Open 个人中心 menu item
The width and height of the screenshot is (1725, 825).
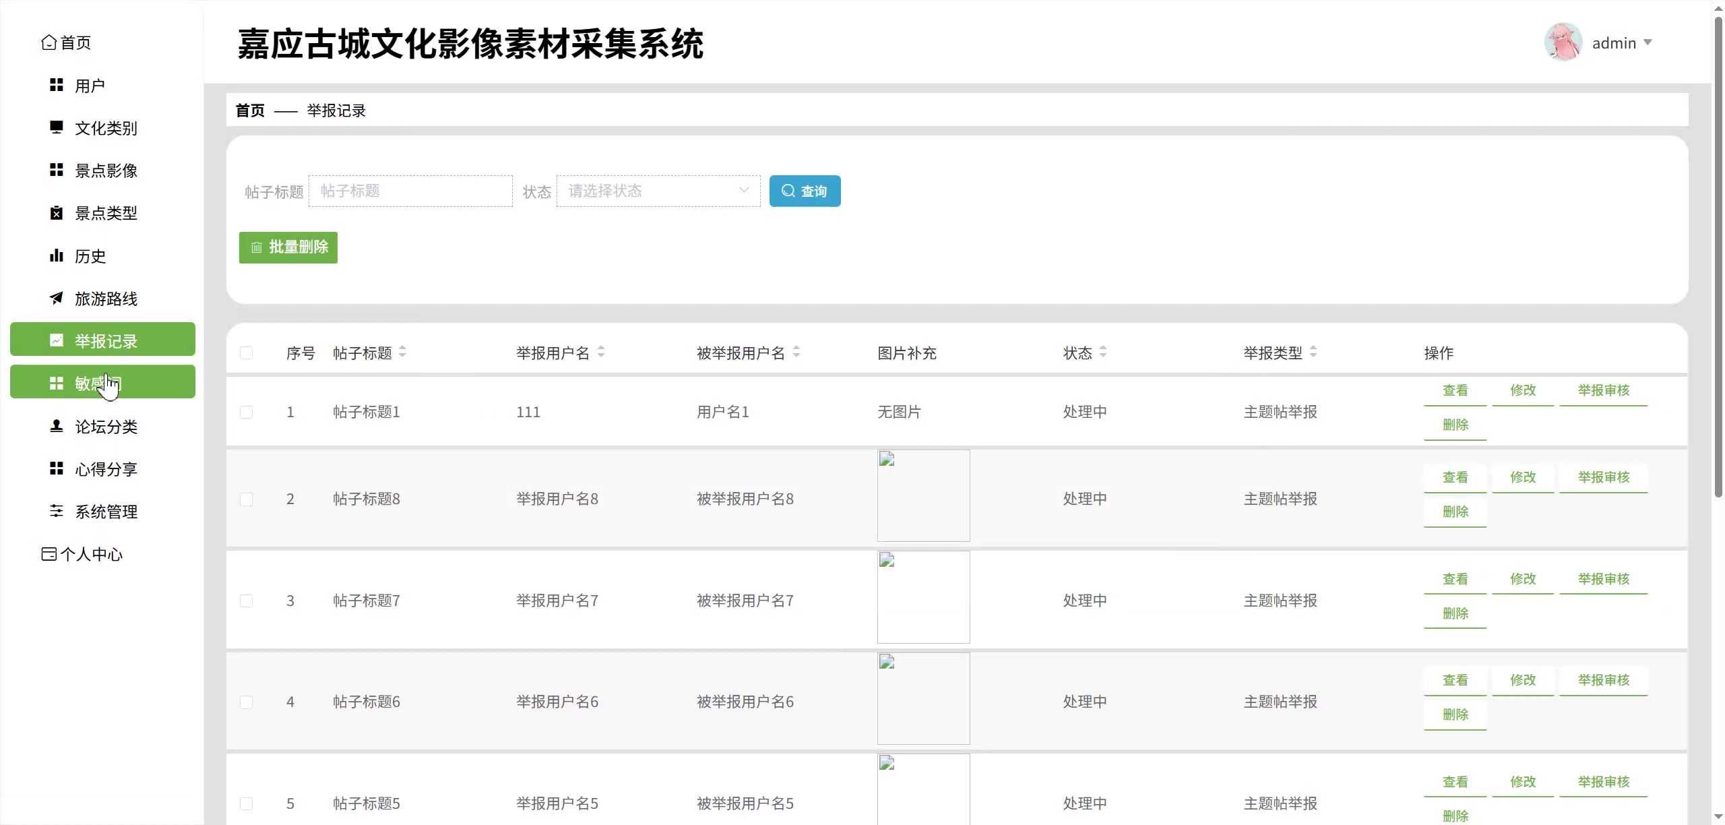click(x=91, y=554)
